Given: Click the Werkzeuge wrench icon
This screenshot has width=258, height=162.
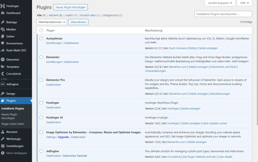Looking at the screenshot, I should (x=3, y=139).
